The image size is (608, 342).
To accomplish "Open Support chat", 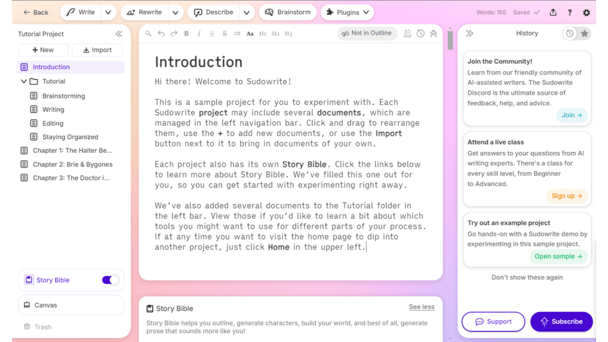I will point(493,321).
